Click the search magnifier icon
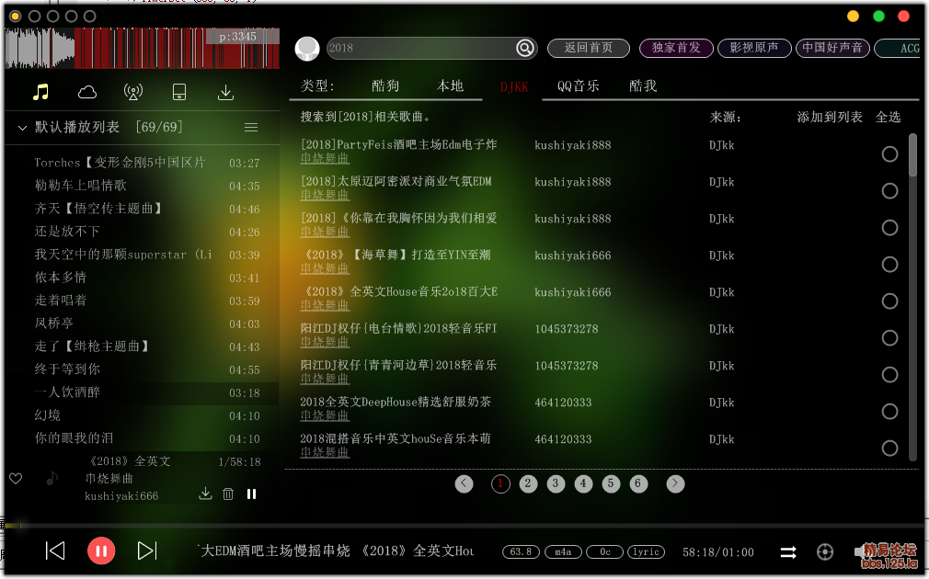The image size is (929, 579). pyautogui.click(x=525, y=48)
